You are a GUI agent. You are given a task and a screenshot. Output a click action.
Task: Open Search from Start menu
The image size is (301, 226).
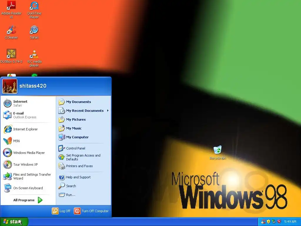point(84,186)
